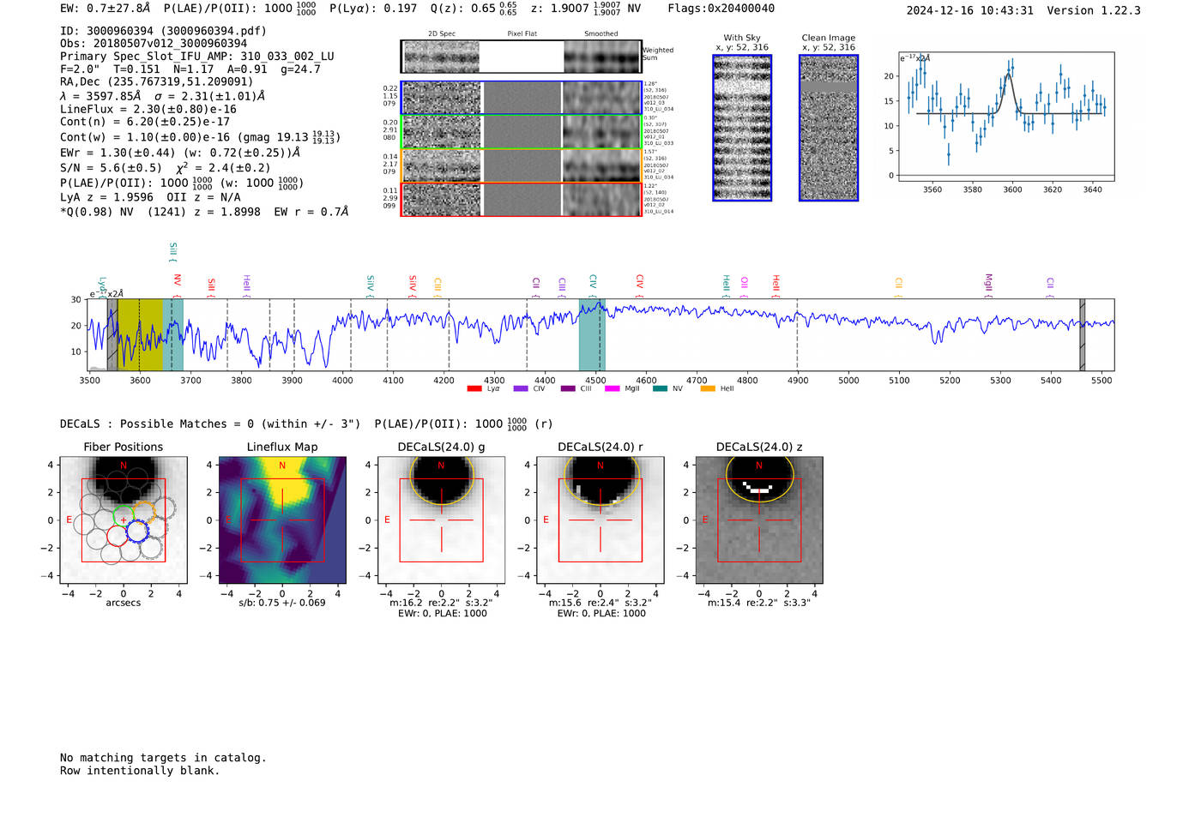
Task: Open the Lineflux Map image
Action: pos(282,520)
